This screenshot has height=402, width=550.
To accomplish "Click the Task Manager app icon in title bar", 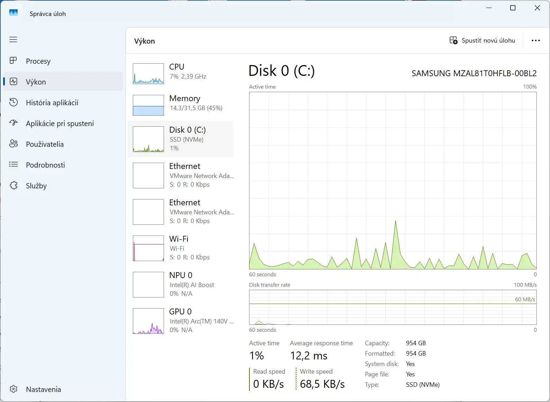I will pyautogui.click(x=13, y=13).
